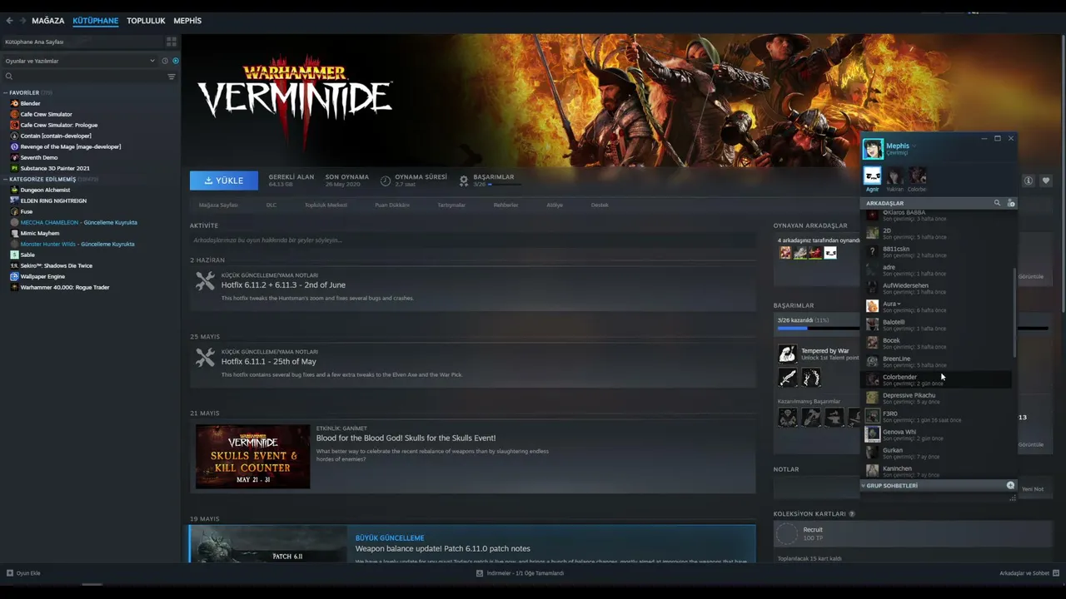The height and width of the screenshot is (599, 1066).
Task: Open the Puan Dükkânı link
Action: (x=392, y=205)
